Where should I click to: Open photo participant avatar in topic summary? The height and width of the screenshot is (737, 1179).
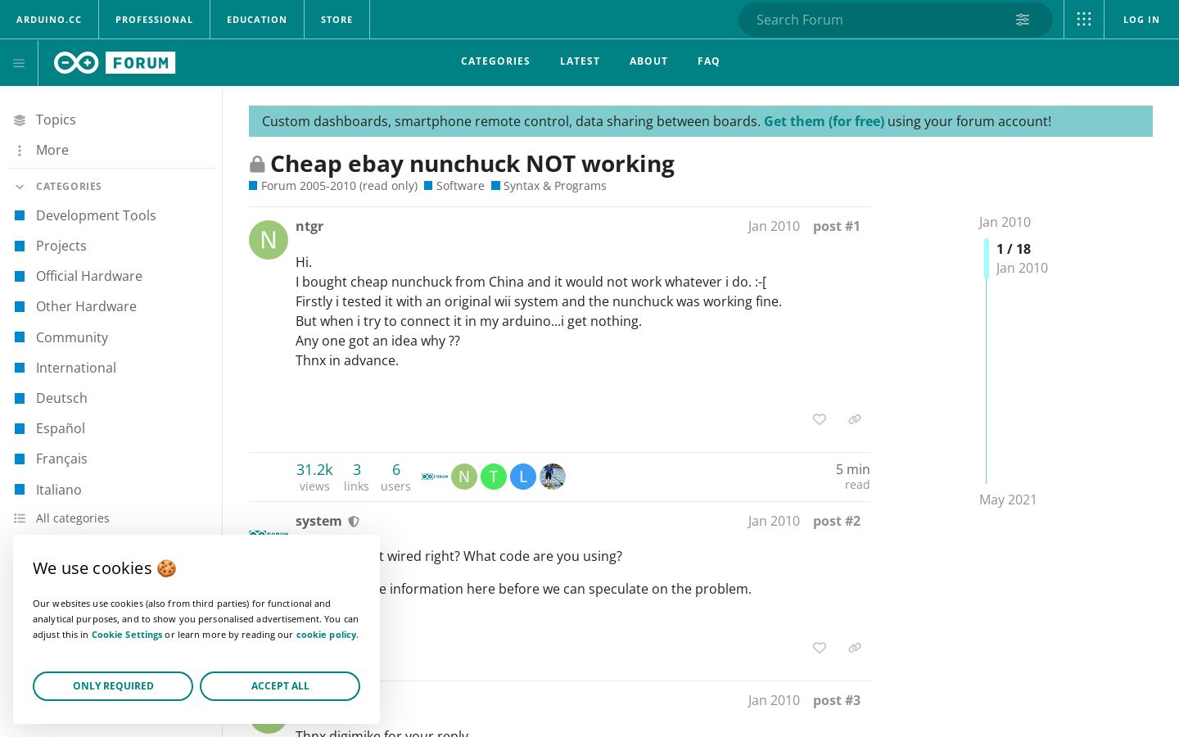pos(553,477)
